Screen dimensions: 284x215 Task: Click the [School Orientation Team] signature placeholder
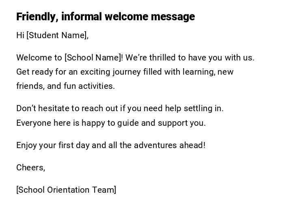[x=66, y=190]
